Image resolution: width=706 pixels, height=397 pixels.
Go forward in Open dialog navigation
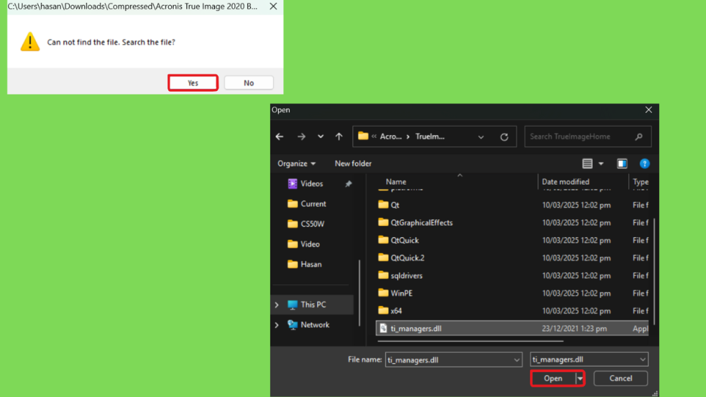coord(301,136)
